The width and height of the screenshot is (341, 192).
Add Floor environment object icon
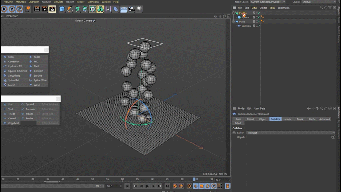click(x=124, y=10)
